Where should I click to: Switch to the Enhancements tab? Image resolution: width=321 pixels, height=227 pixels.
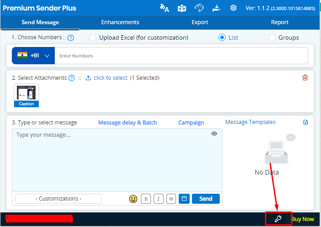[x=120, y=22]
